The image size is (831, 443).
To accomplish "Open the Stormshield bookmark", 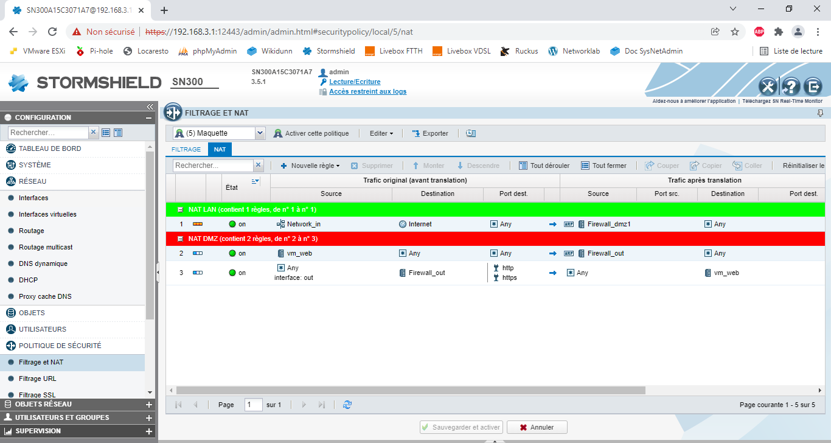I will [329, 51].
